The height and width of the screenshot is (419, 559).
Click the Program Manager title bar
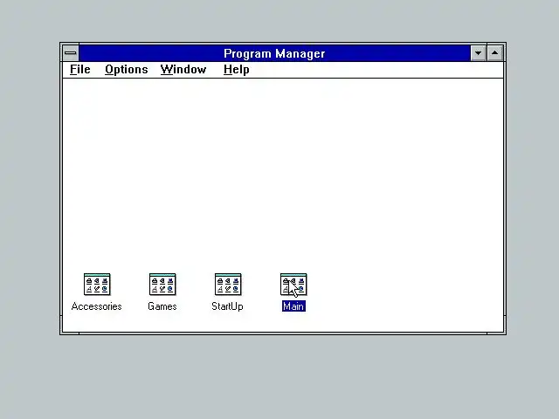[x=274, y=53]
